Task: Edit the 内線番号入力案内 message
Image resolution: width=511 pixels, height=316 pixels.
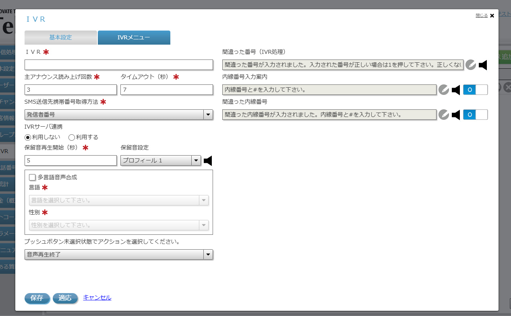Action: [x=444, y=90]
